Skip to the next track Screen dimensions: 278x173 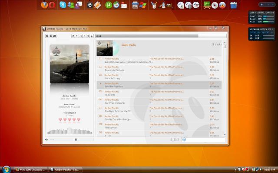88,36
